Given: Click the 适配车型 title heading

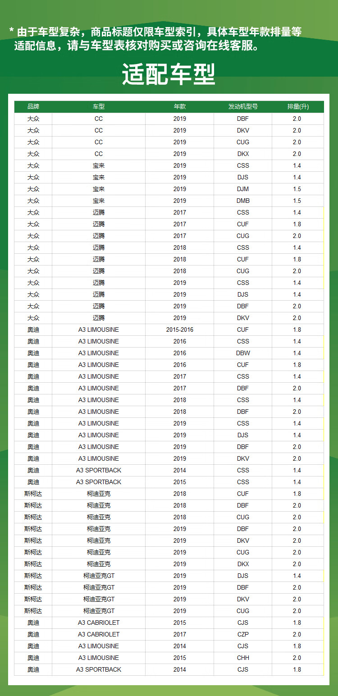Looking at the screenshot, I should (169, 74).
